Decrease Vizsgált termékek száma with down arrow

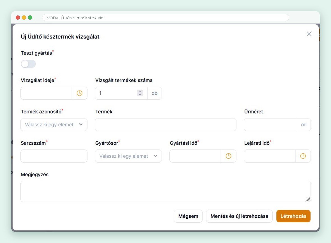click(140, 94)
